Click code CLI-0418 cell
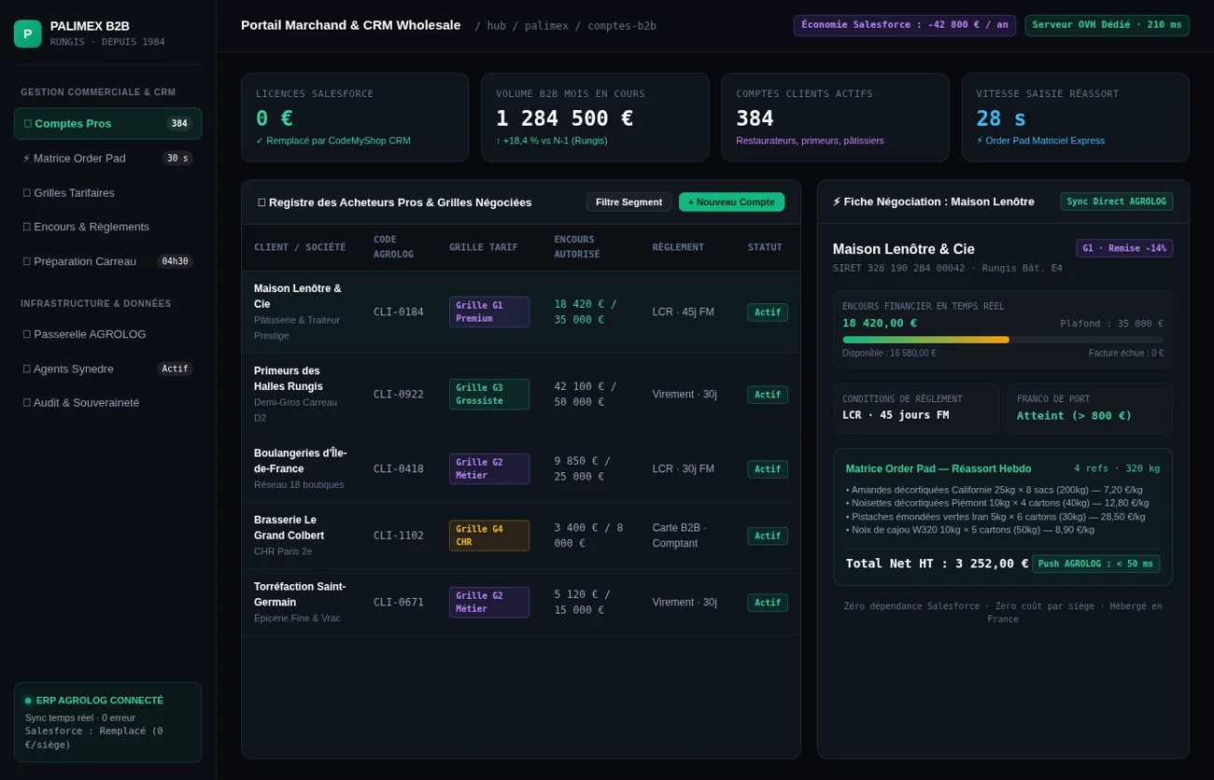The image size is (1214, 780). pos(399,468)
